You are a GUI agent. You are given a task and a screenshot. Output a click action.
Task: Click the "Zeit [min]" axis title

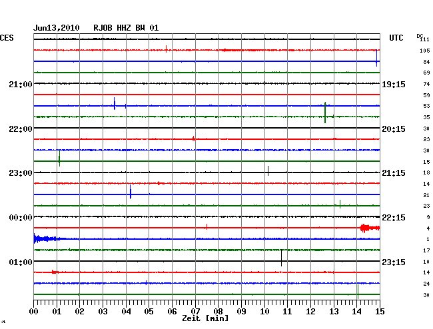pos(205,318)
